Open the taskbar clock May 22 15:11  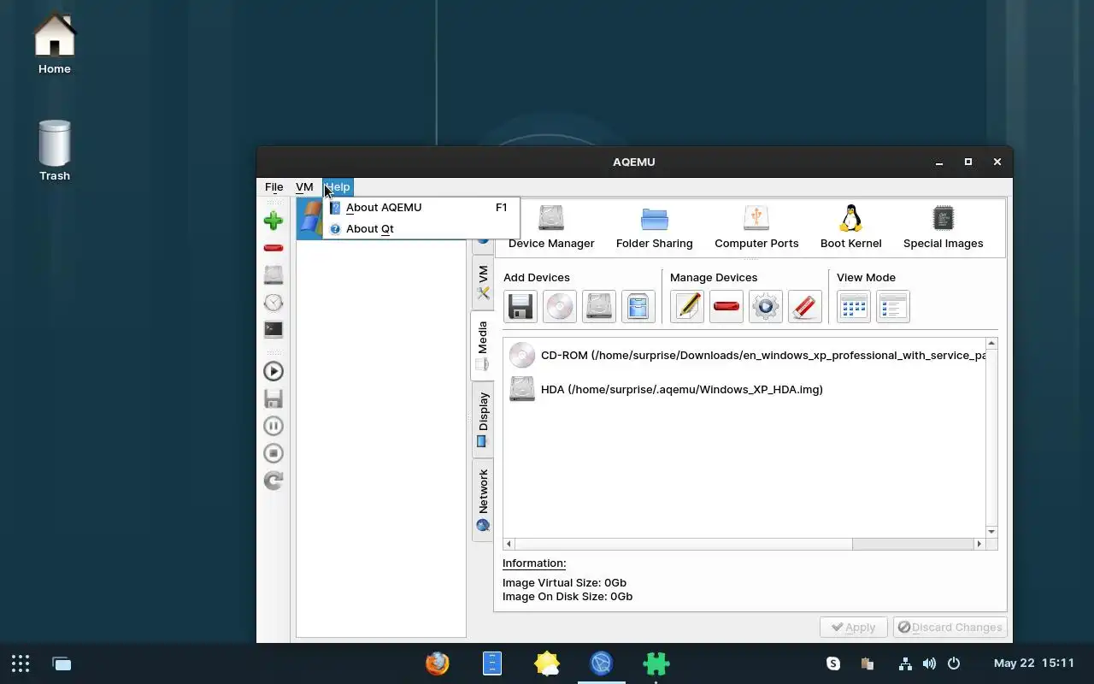[x=1034, y=663]
